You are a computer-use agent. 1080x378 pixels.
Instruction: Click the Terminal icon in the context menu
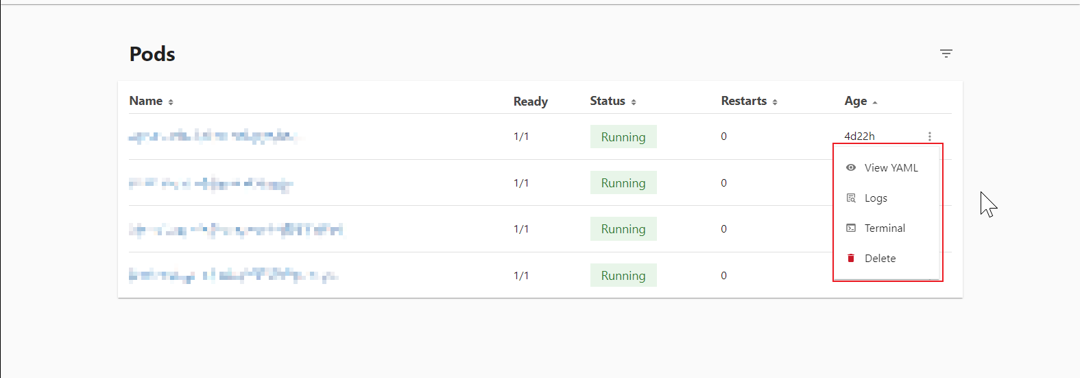(851, 228)
